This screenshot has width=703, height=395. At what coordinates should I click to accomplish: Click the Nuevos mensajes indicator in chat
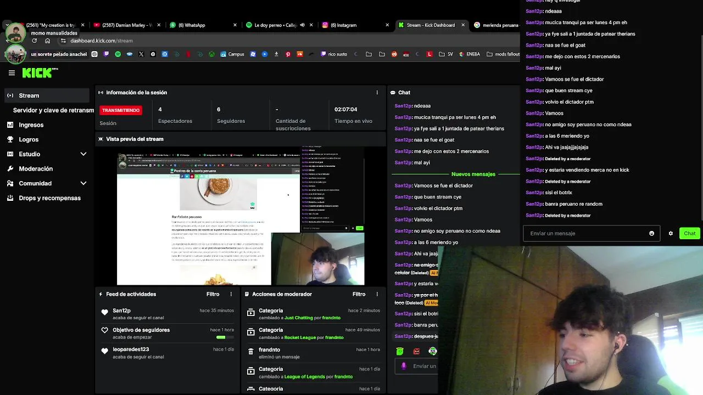[x=473, y=174]
